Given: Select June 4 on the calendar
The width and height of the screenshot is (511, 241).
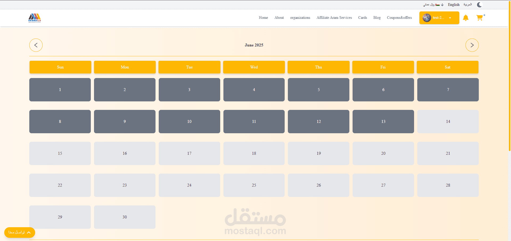Looking at the screenshot, I should [x=254, y=90].
